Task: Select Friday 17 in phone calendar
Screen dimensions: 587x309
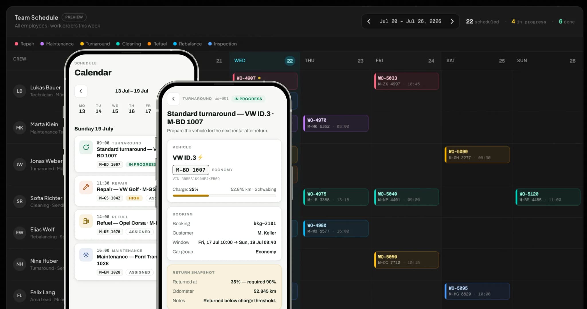Action: click(148, 109)
